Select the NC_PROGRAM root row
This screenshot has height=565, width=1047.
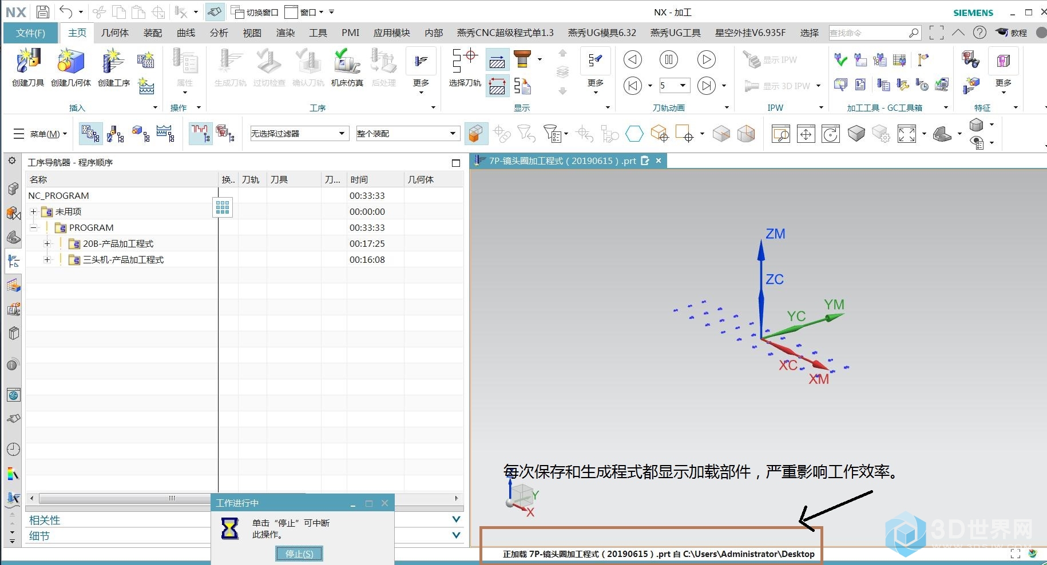[244, 195]
